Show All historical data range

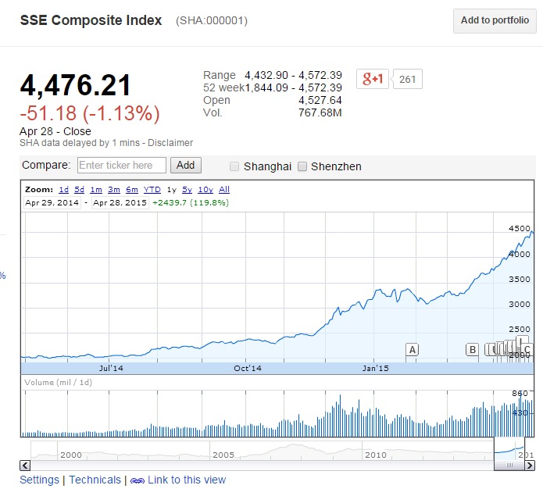coord(224,190)
